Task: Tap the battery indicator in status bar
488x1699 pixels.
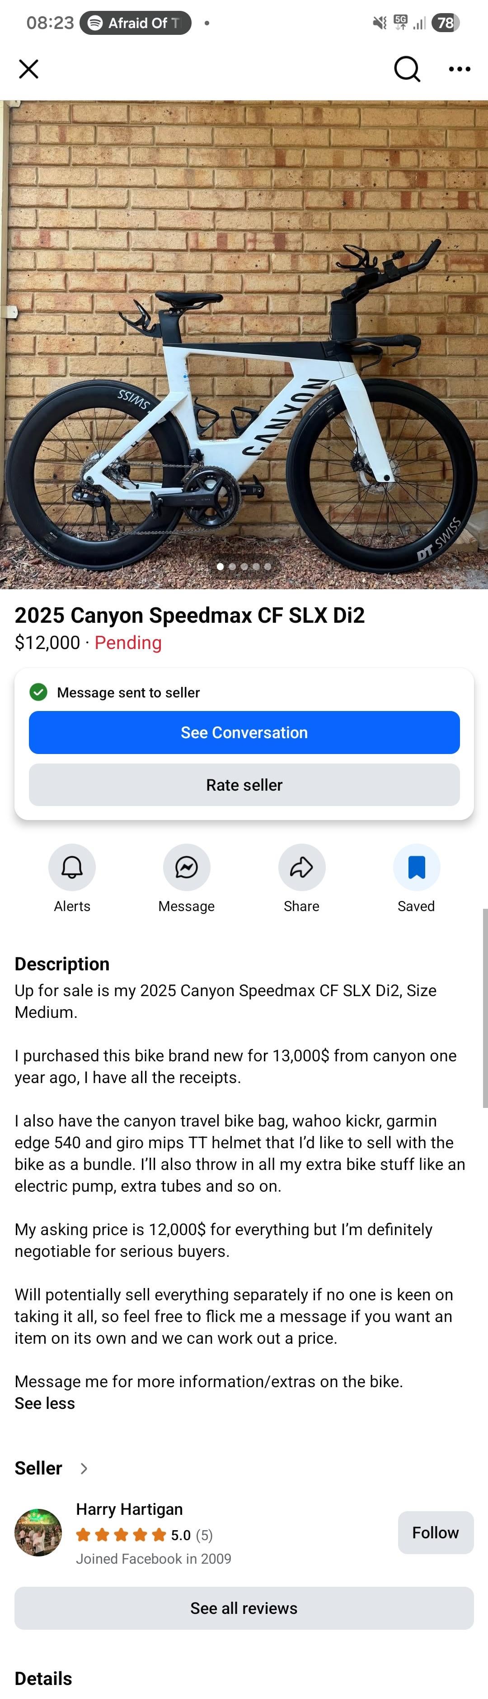Action: pyautogui.click(x=446, y=23)
